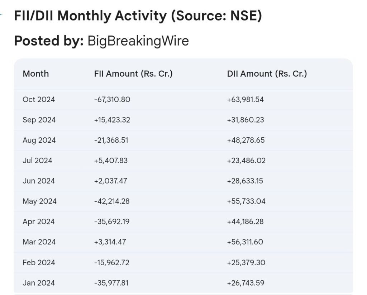Click the Month column header

[x=36, y=74]
